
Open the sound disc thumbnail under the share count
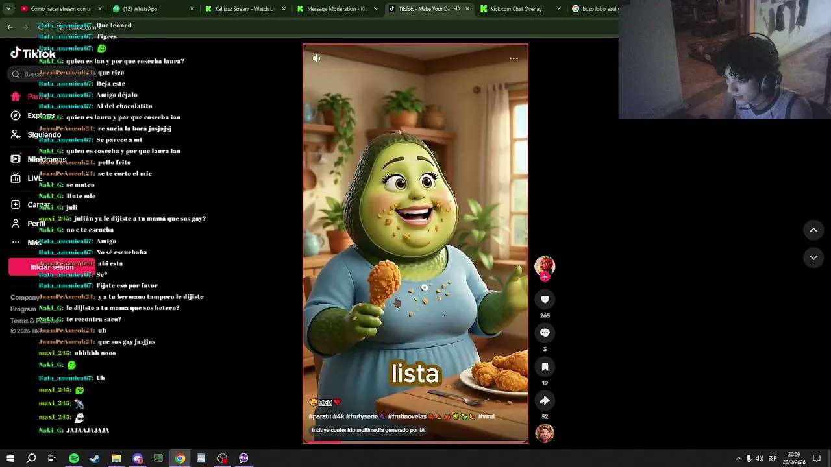[x=545, y=433]
